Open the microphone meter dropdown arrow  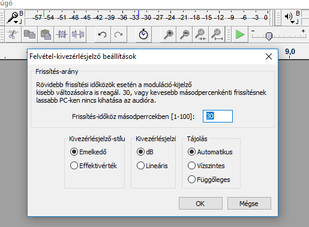(16, 22)
